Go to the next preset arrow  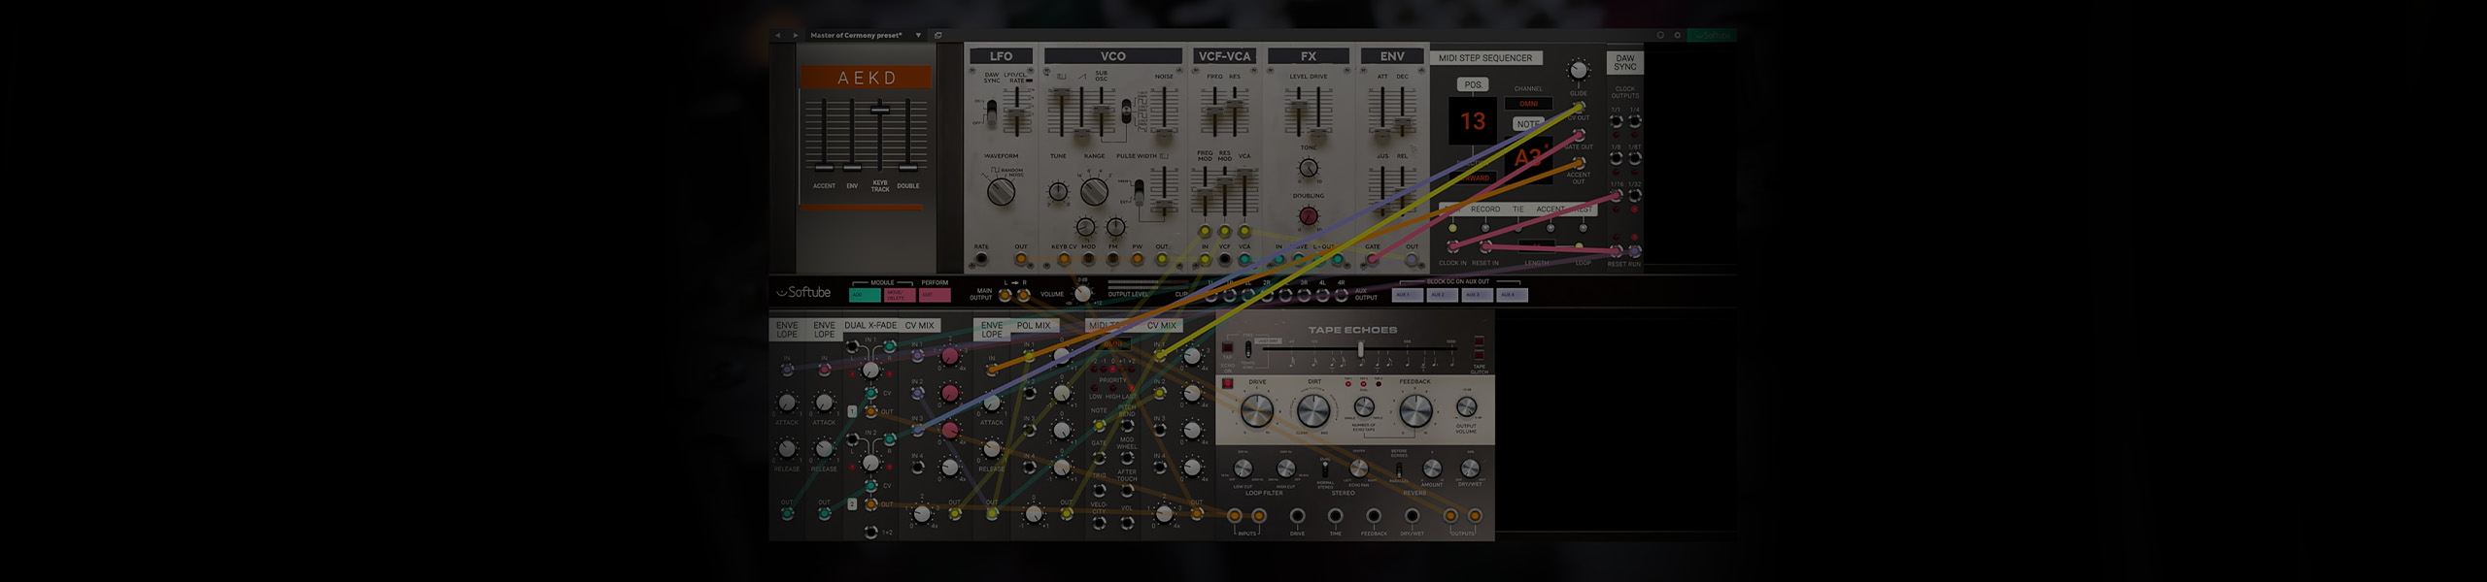click(x=796, y=35)
